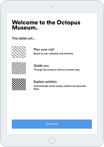
Task: Select the diagonal-striped Plan your visit icon
Action: pos(19,52)
